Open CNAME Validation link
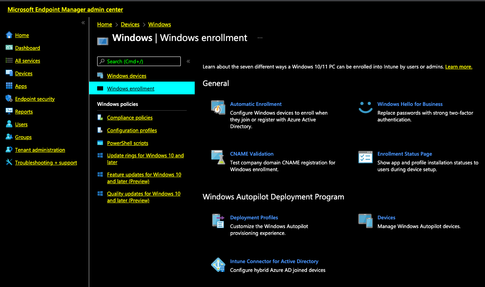 click(x=252, y=154)
